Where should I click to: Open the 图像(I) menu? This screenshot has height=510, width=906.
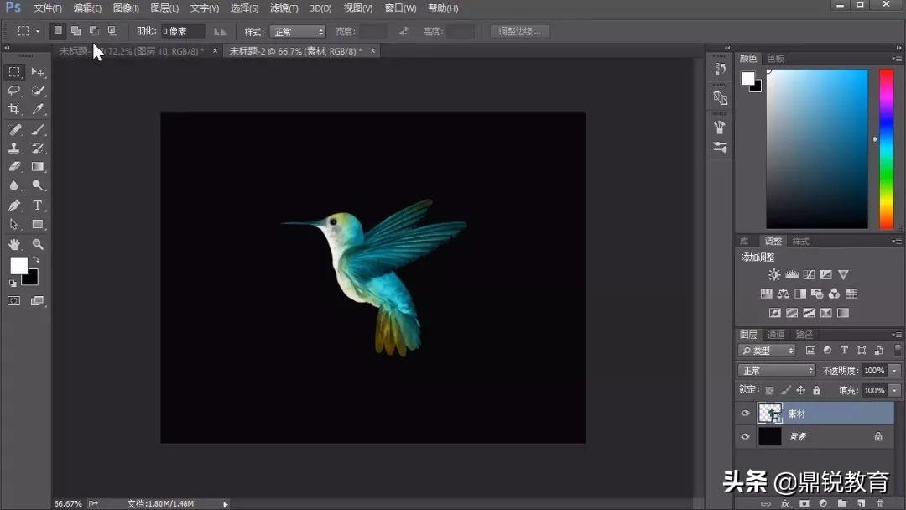click(x=126, y=8)
